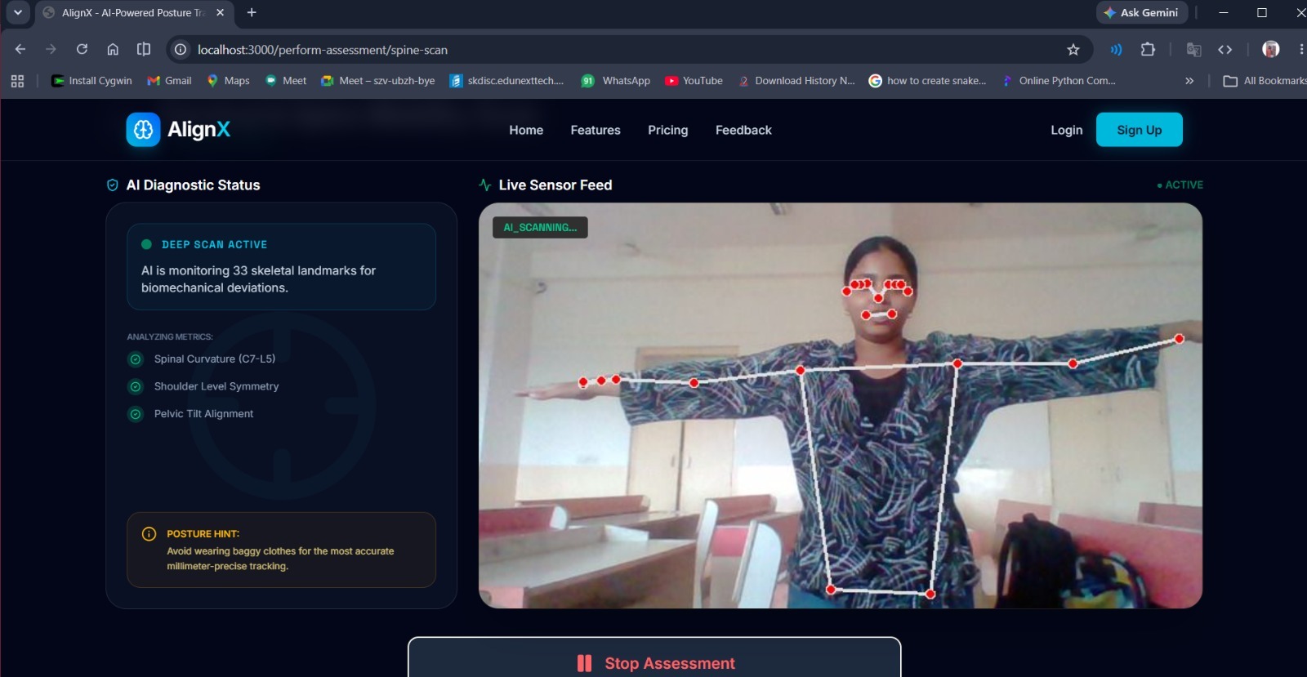Click the Login link
1307x677 pixels.
[x=1066, y=130]
